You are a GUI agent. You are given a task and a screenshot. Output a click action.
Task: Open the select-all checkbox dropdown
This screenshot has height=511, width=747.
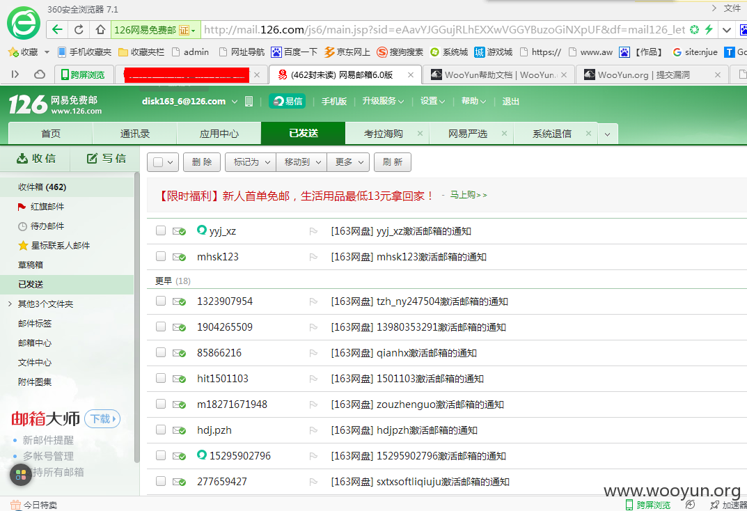coord(170,162)
